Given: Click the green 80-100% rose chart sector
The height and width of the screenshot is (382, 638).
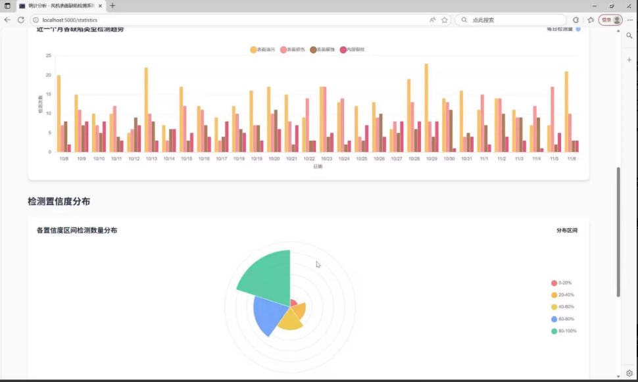Looking at the screenshot, I should (x=270, y=277).
